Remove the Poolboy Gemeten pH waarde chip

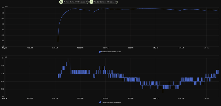(x=116, y=2)
